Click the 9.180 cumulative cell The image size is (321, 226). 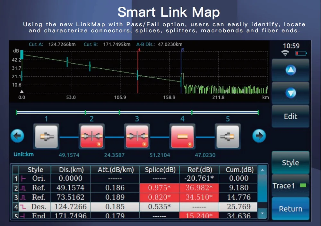point(239,188)
